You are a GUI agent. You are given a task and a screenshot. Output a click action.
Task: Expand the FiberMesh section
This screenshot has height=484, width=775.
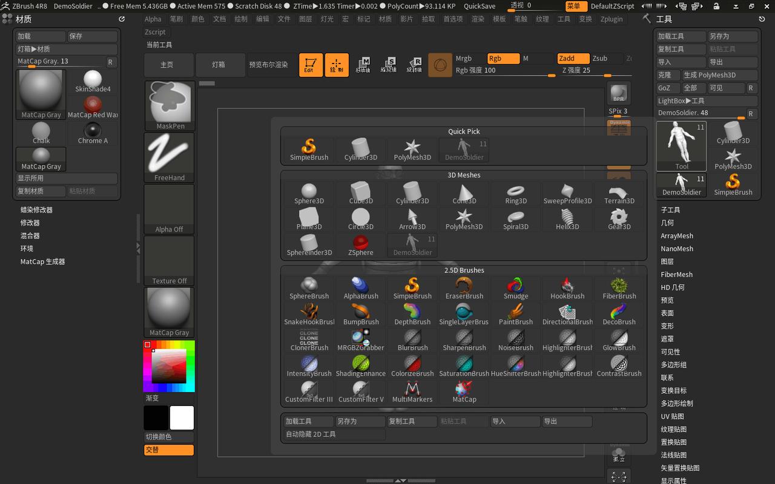[677, 275]
